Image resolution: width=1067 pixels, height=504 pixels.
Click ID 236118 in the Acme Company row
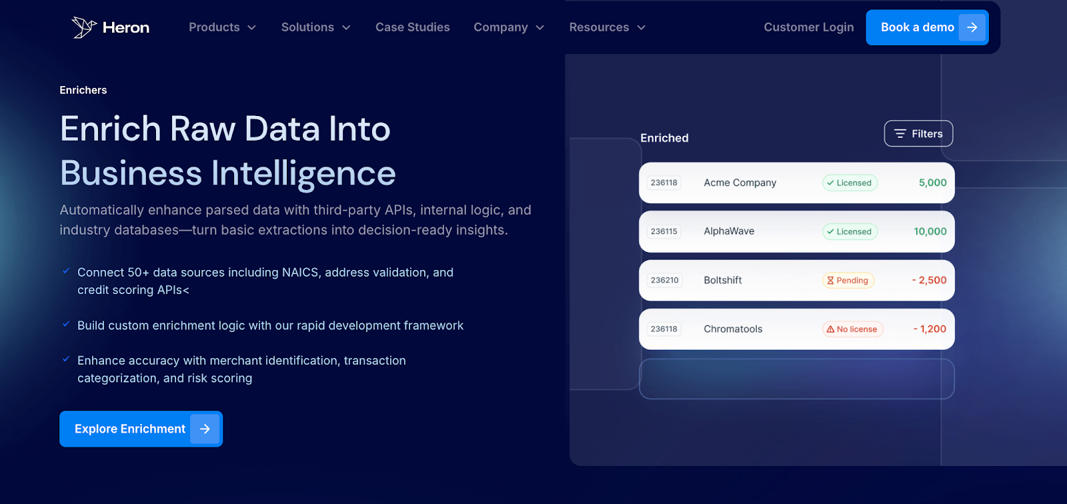pos(664,183)
